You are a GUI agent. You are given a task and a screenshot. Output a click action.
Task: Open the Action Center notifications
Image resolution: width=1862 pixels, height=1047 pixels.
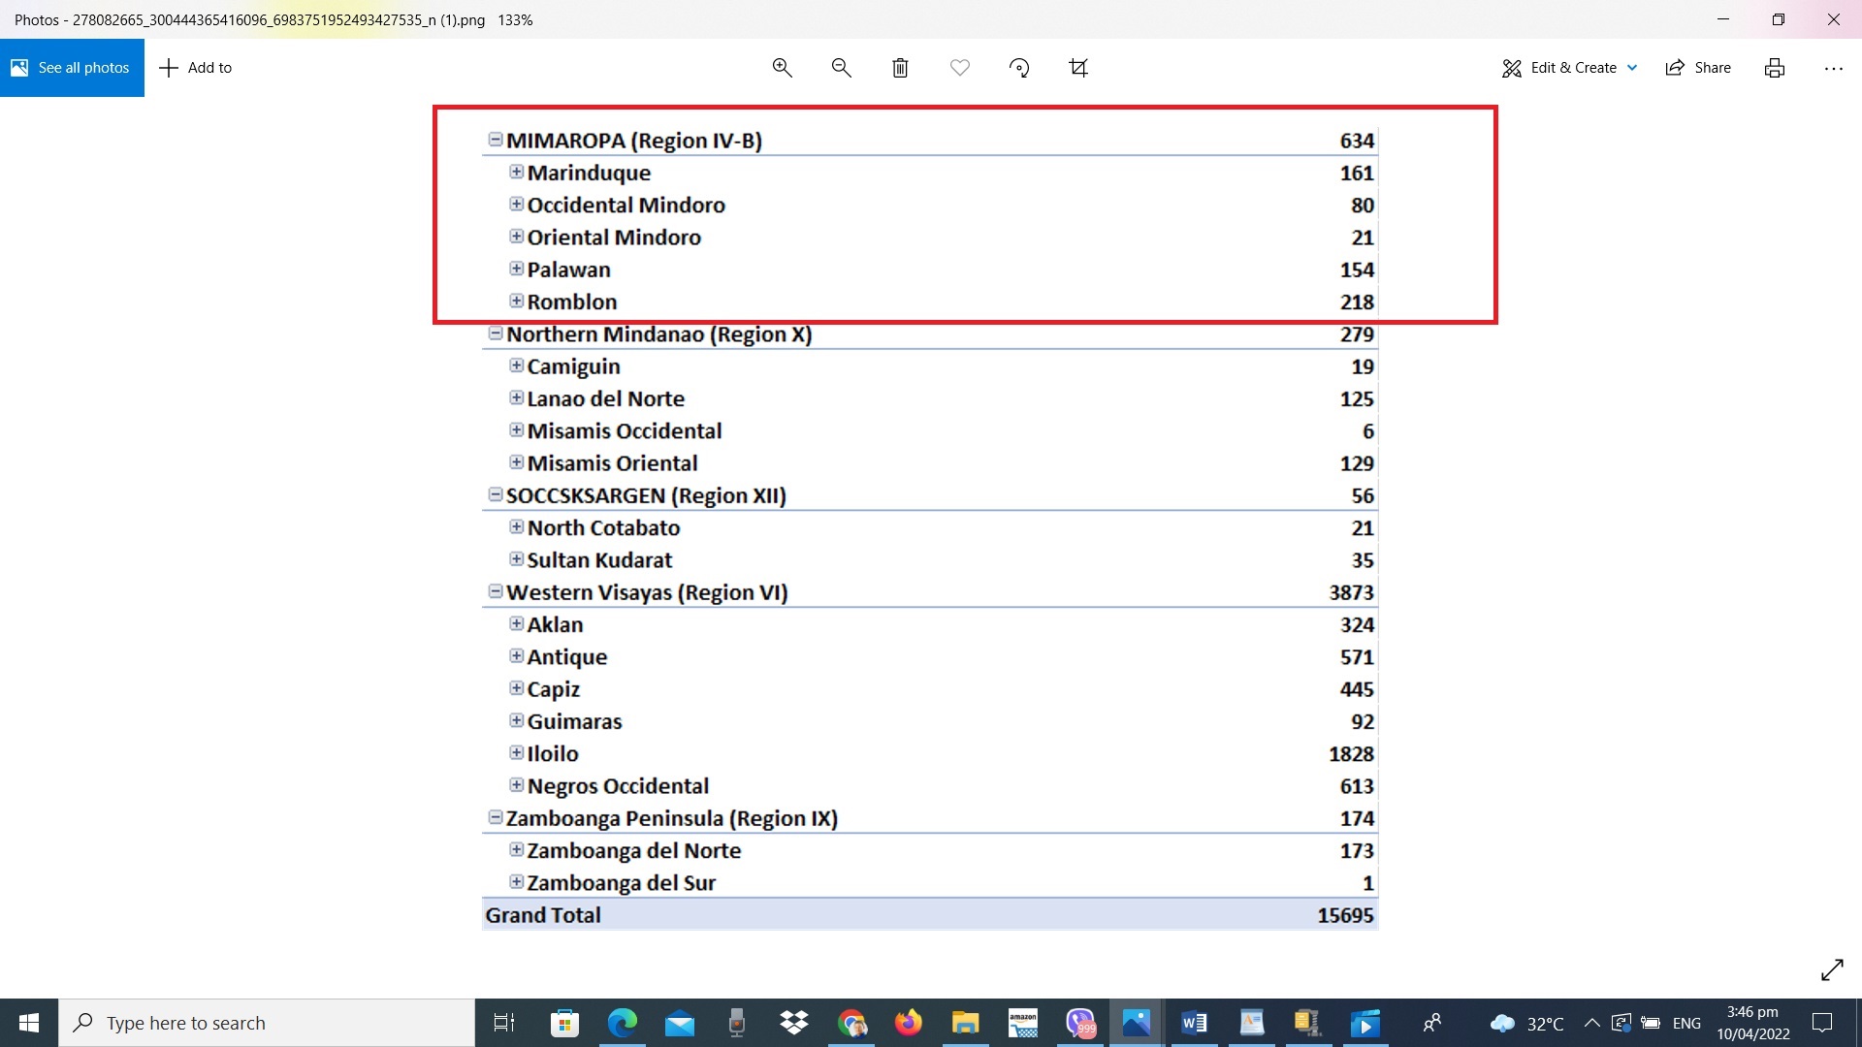[1822, 1023]
